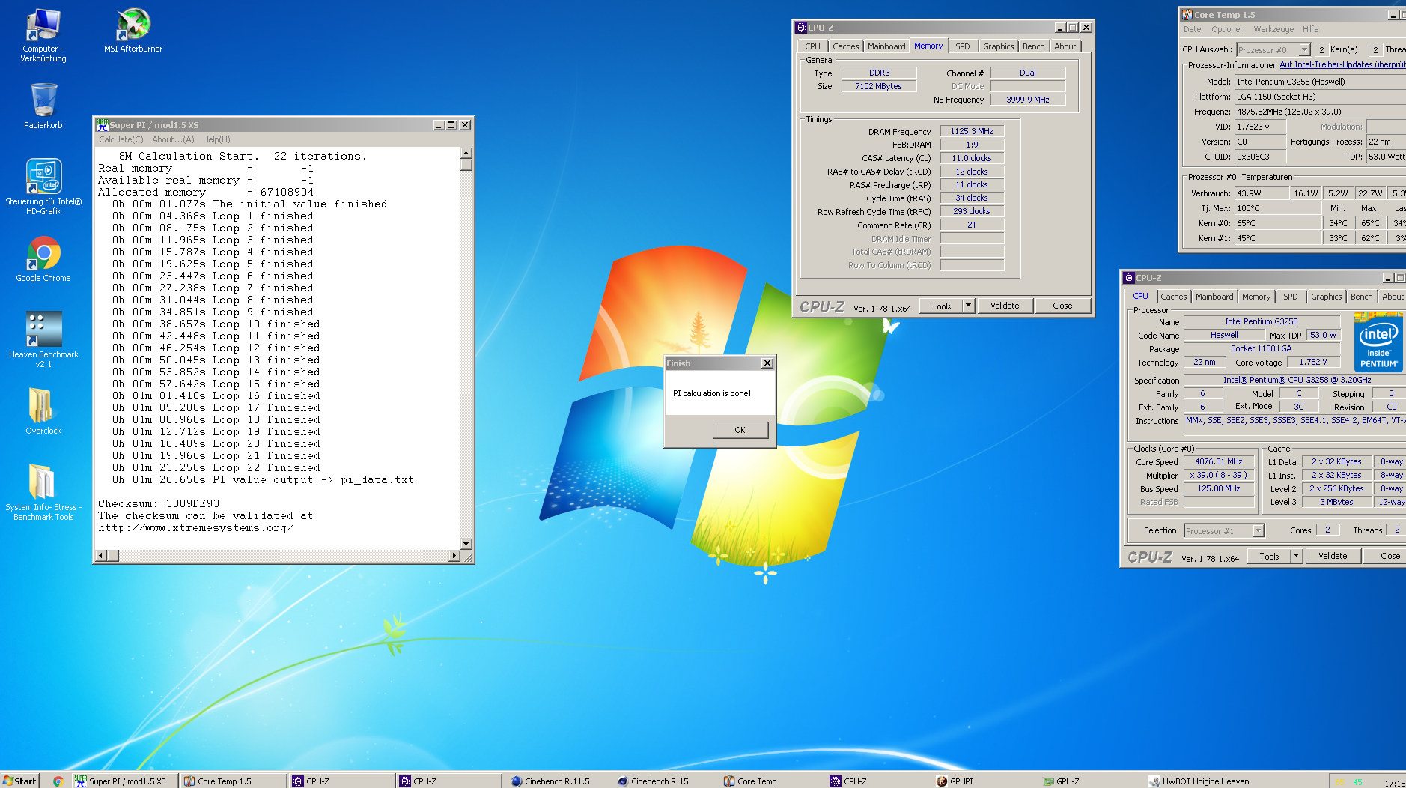This screenshot has width=1406, height=788.
Task: Click the Checksum: 3389DE93 line
Action: (x=159, y=503)
